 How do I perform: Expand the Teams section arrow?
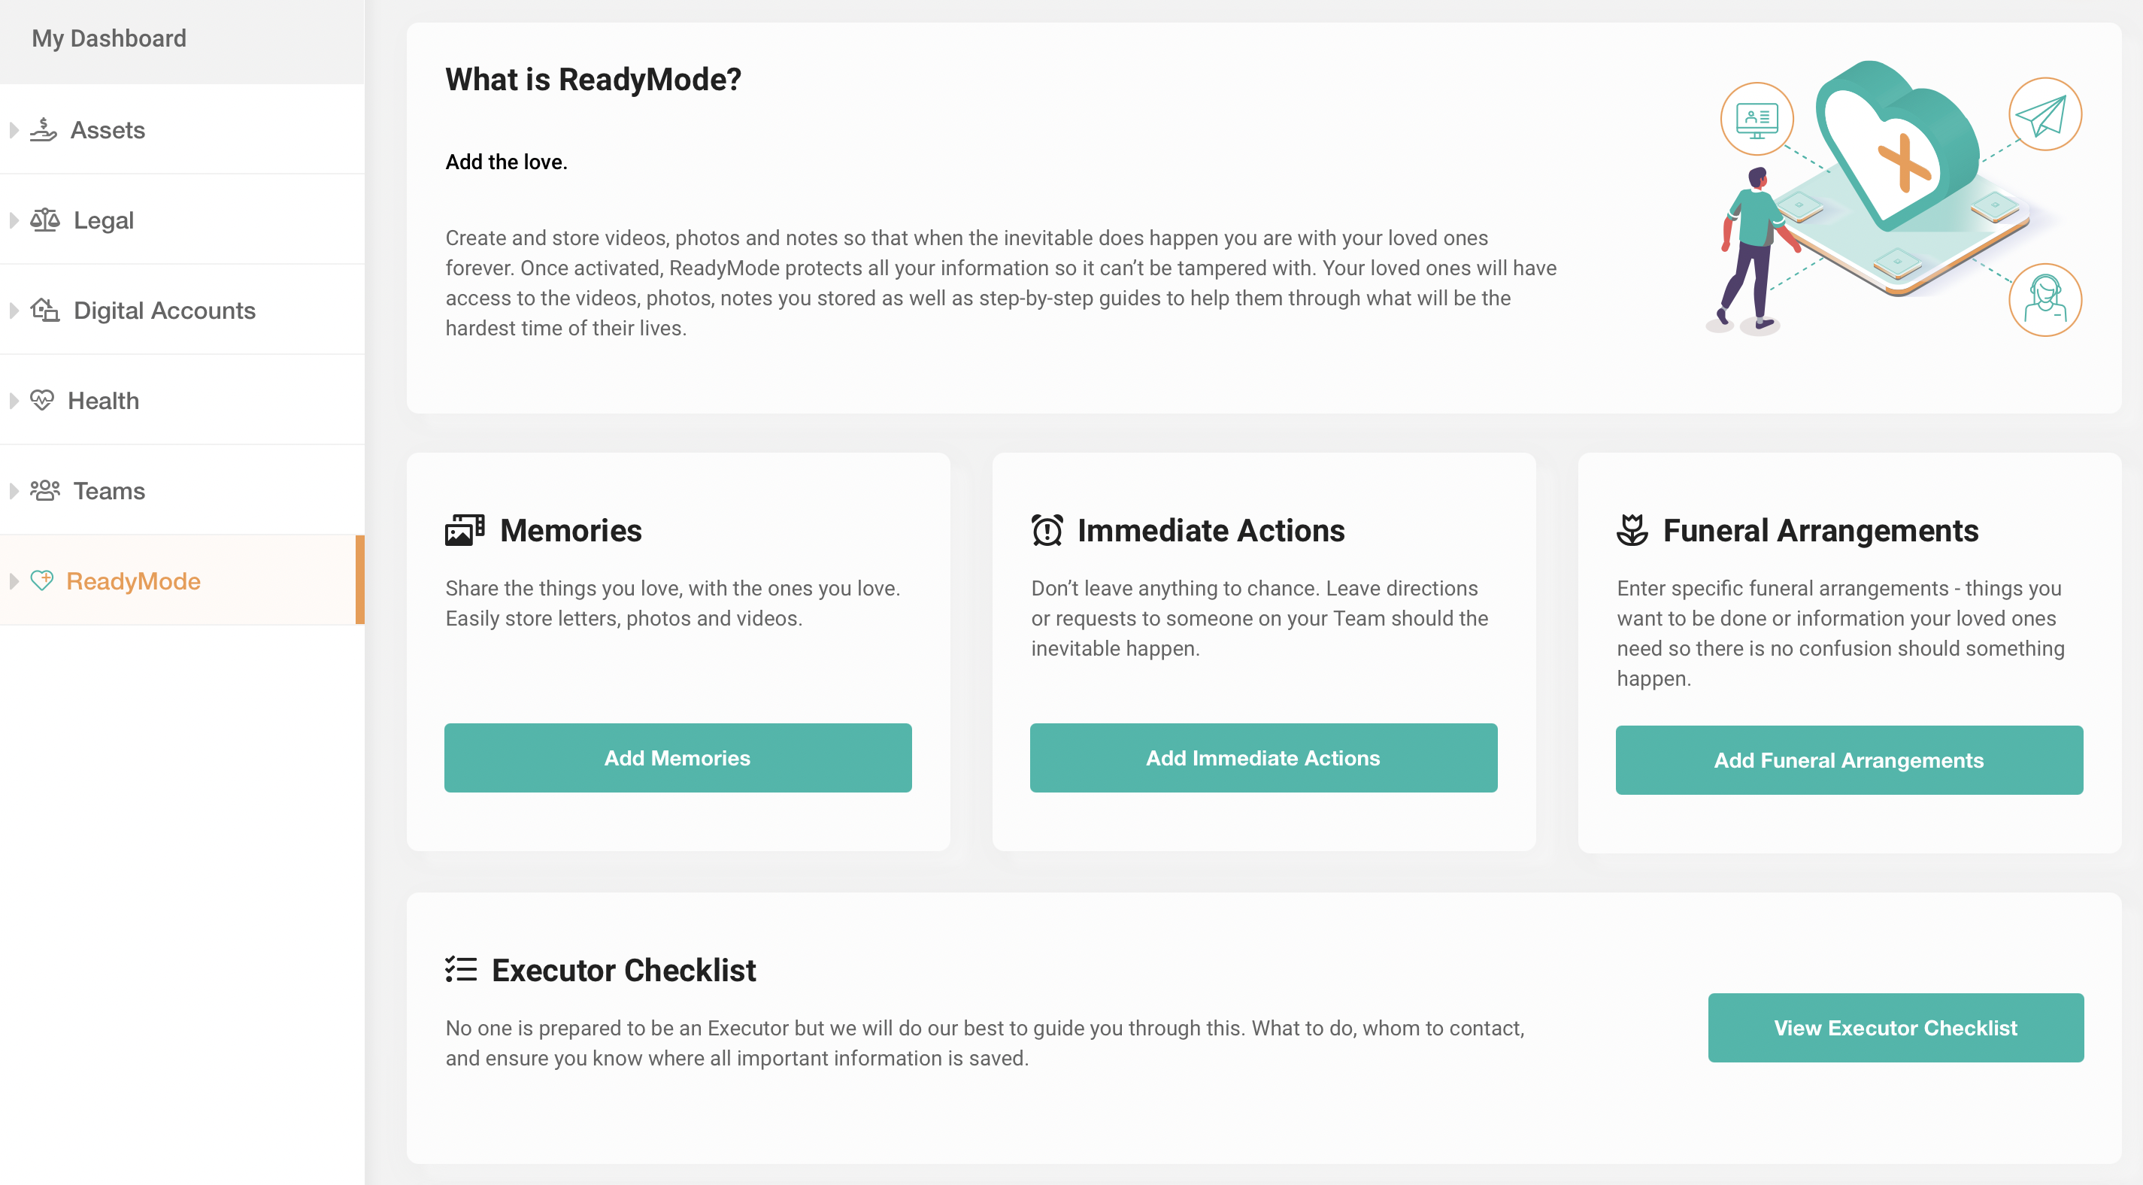click(x=14, y=491)
